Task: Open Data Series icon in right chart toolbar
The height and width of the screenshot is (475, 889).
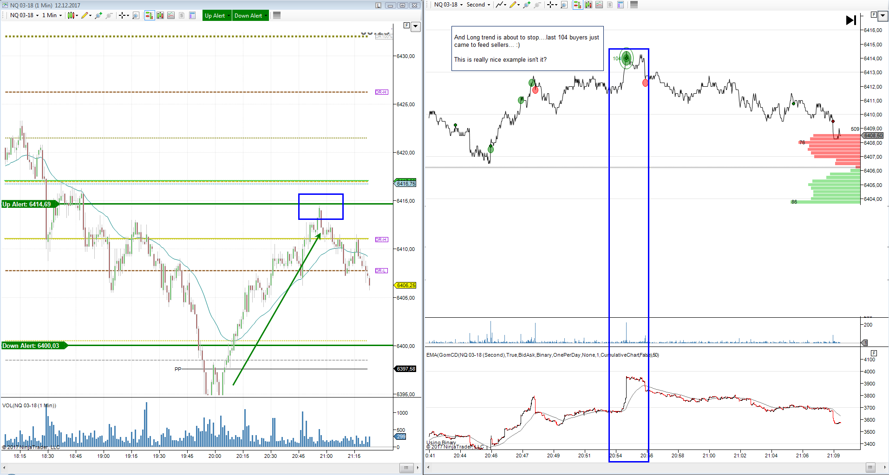Action: tap(588, 5)
